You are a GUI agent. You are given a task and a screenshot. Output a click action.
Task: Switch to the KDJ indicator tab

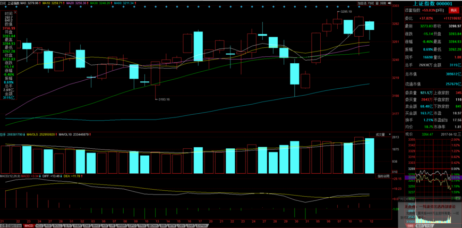click(x=39, y=226)
